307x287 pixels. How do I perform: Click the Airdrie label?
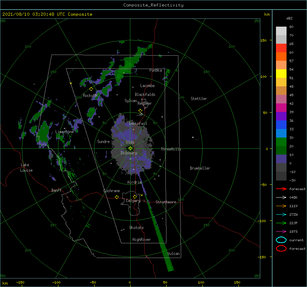coord(134,182)
